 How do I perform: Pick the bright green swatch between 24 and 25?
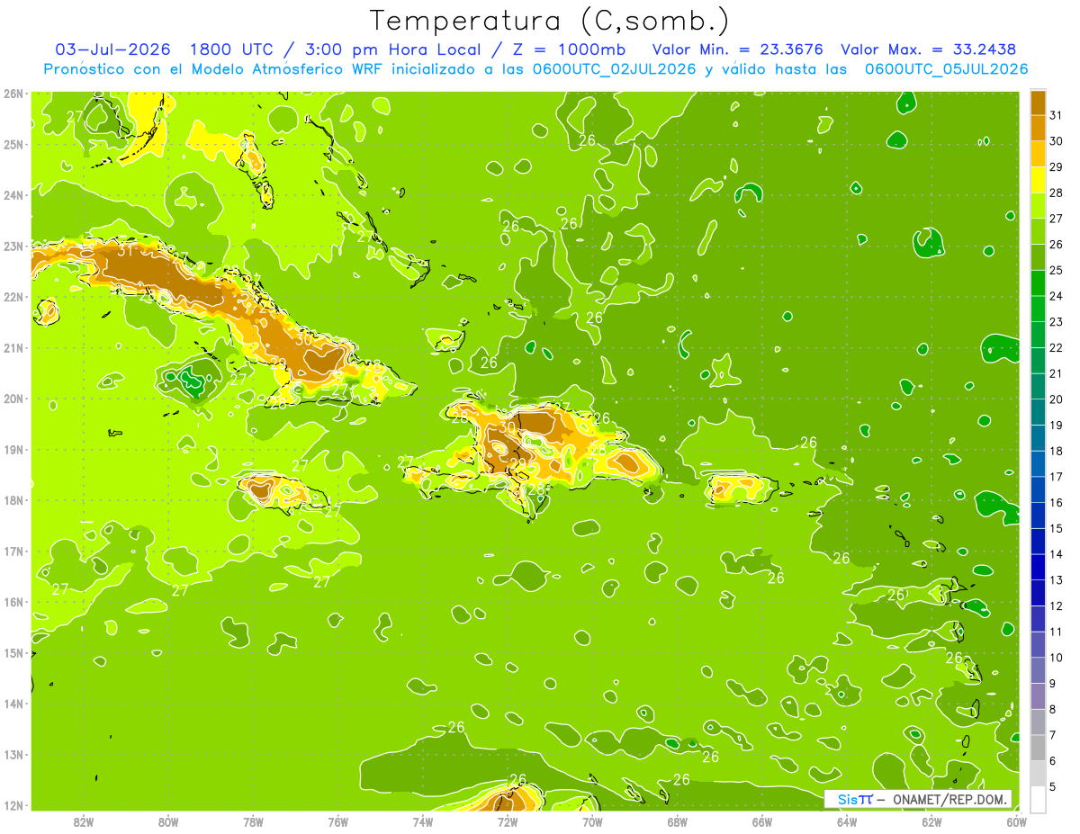coord(1038,282)
